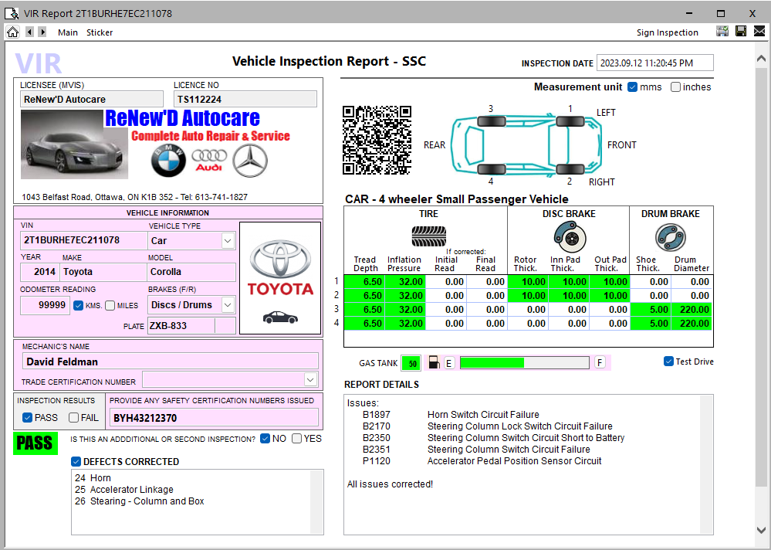Image resolution: width=771 pixels, height=550 pixels.
Task: Open the Email report envelope icon
Action: [x=760, y=32]
